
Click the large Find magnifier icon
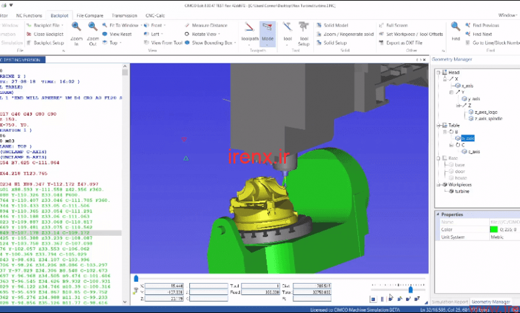pos(455,27)
